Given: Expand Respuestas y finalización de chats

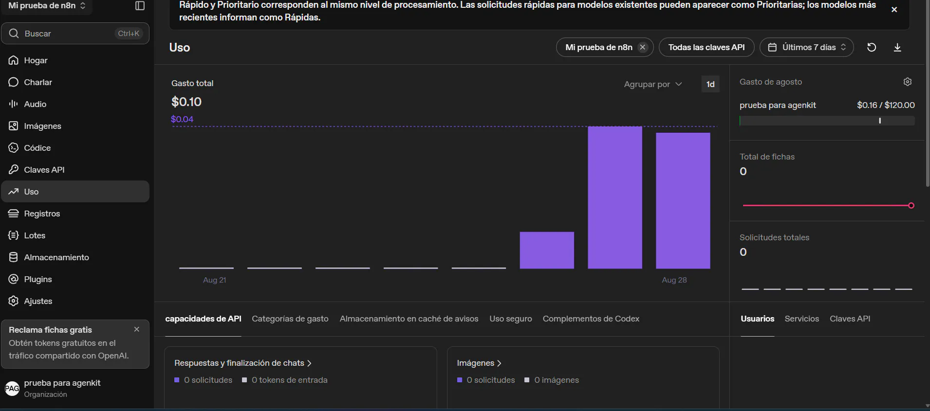Looking at the screenshot, I should pyautogui.click(x=242, y=363).
